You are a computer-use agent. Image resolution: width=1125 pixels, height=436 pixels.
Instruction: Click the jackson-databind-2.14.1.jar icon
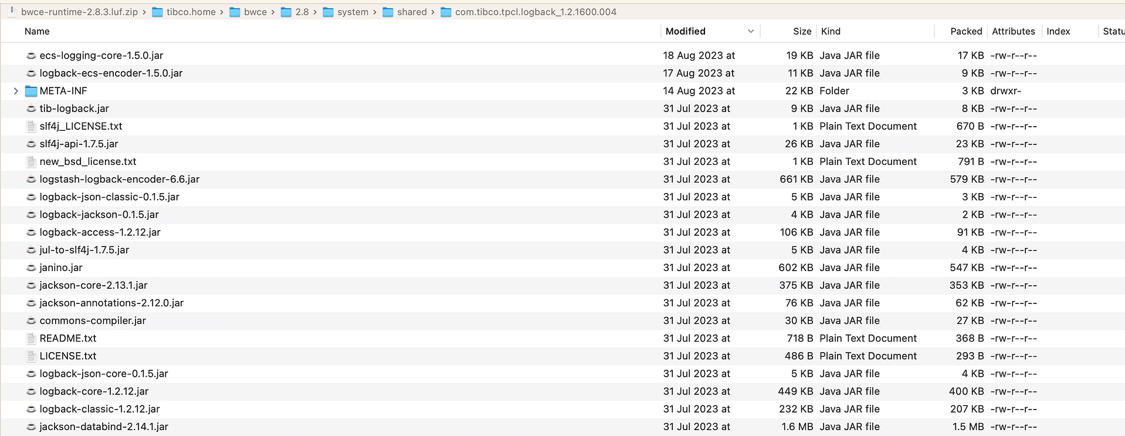coord(31,427)
